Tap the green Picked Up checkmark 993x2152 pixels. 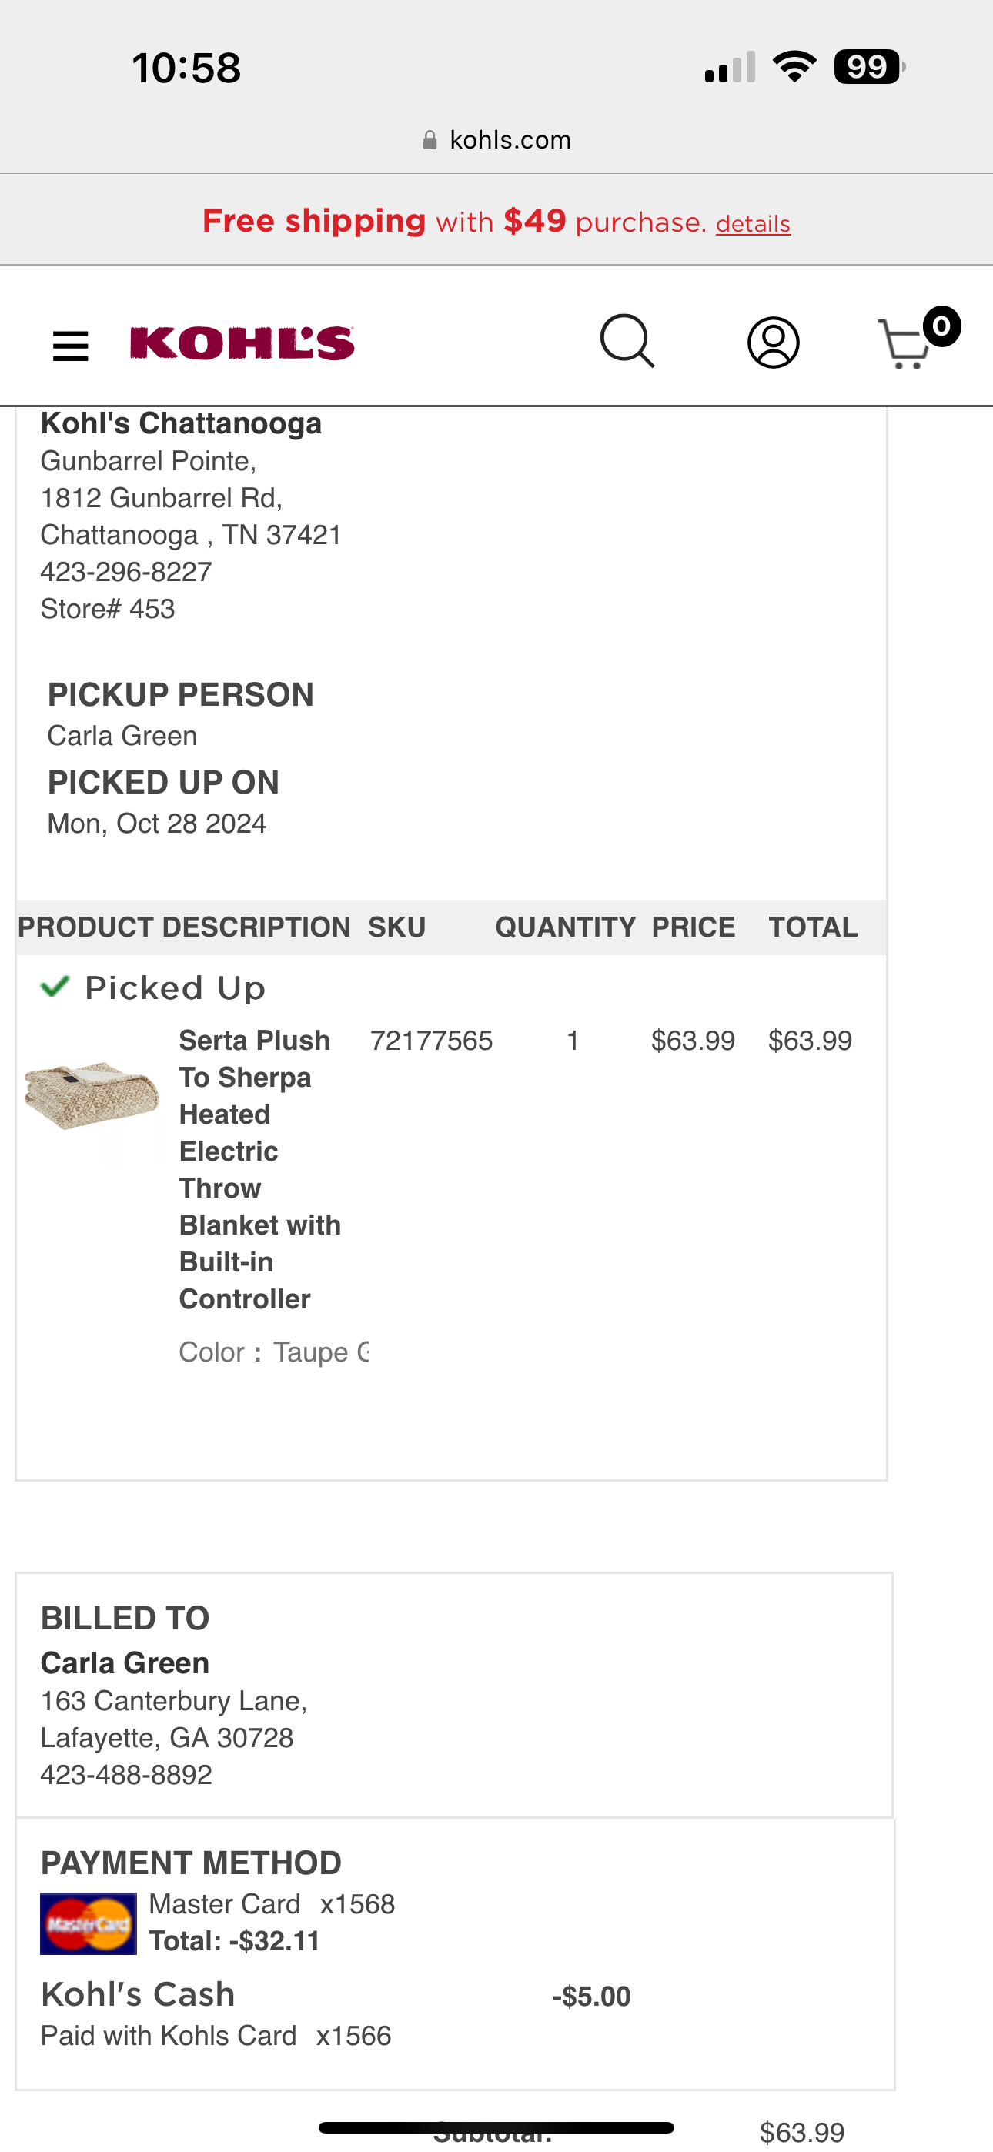coord(55,987)
